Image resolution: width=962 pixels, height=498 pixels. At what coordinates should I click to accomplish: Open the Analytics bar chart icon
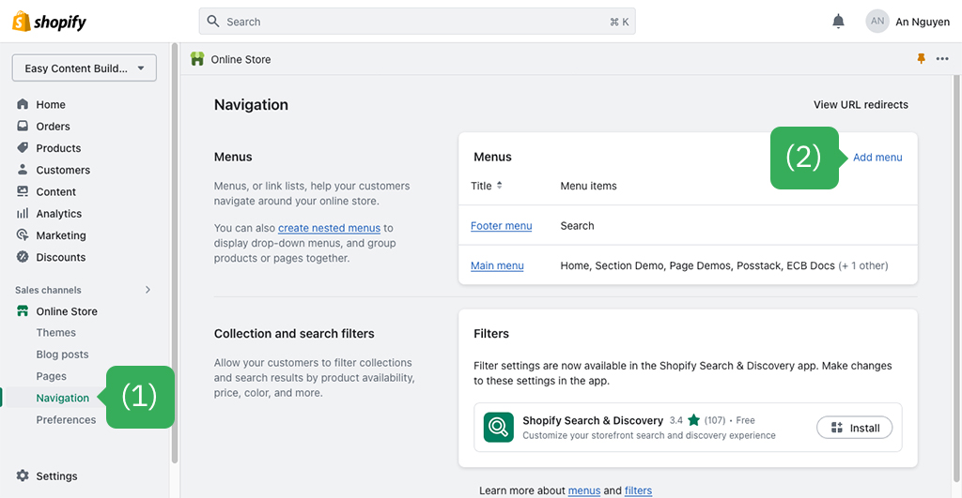pyautogui.click(x=23, y=213)
